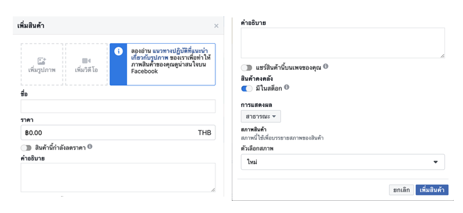The image size is (463, 213).
Task: Click the right panel คำอธิบาย description textarea
Action: (x=343, y=43)
